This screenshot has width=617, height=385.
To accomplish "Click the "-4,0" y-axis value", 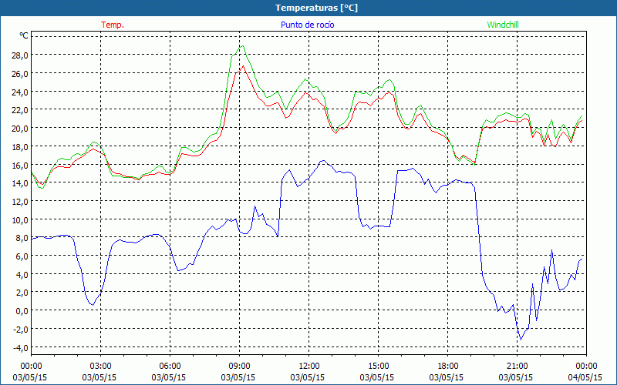I will tap(21, 348).
